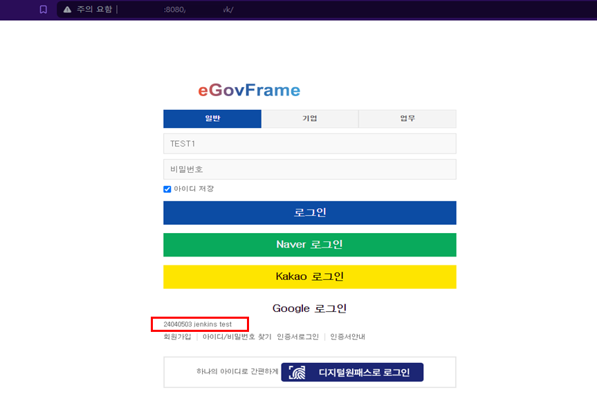Click the bookmark icon in browser bar

tap(44, 9)
